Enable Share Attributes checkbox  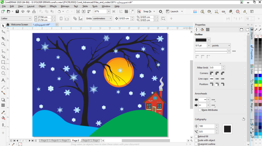(x=200, y=110)
